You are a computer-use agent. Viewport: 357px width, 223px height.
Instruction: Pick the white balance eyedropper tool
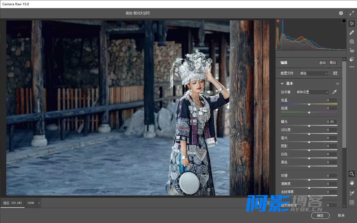tap(334, 92)
